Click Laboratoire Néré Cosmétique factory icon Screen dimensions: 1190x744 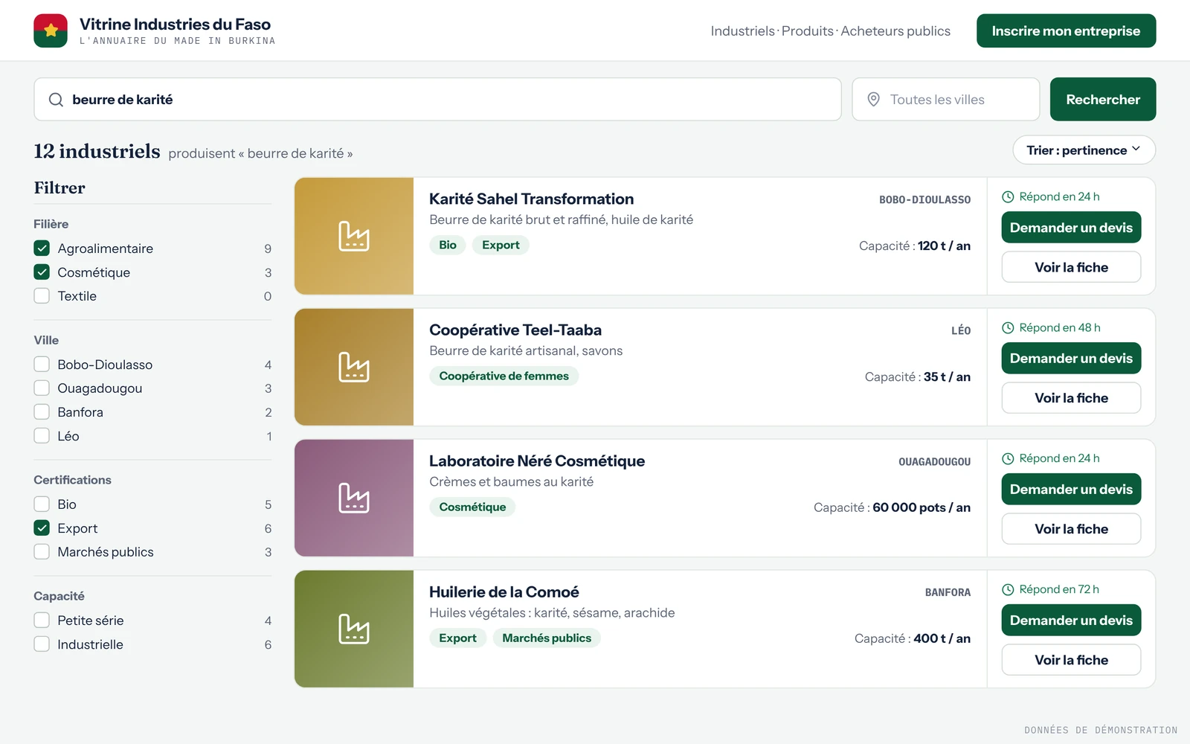click(x=354, y=498)
